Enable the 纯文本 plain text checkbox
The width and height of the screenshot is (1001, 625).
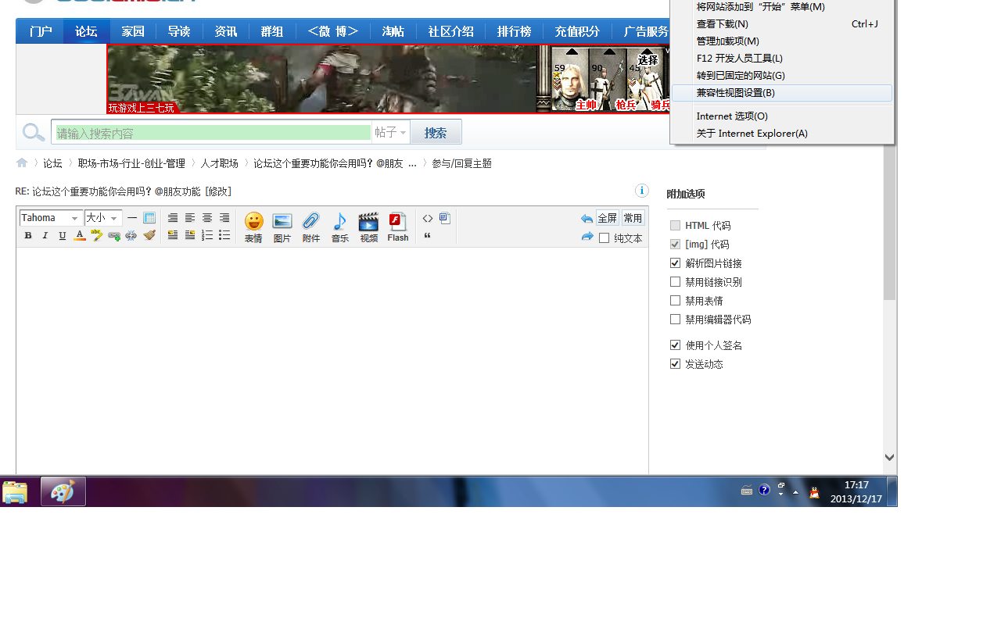605,238
